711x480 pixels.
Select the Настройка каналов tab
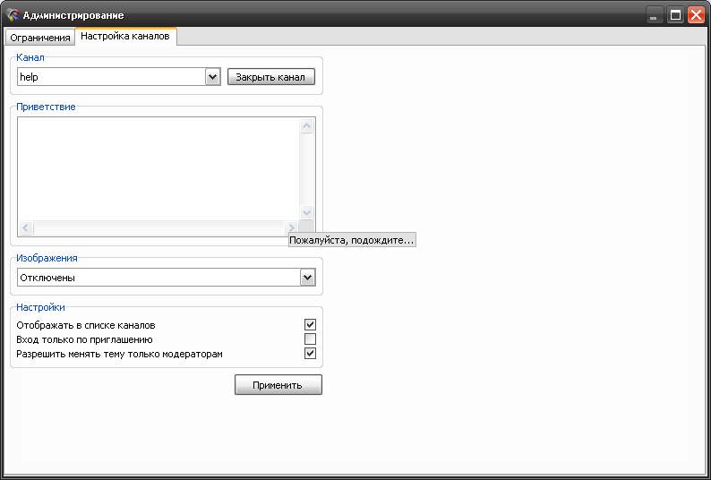coord(125,37)
